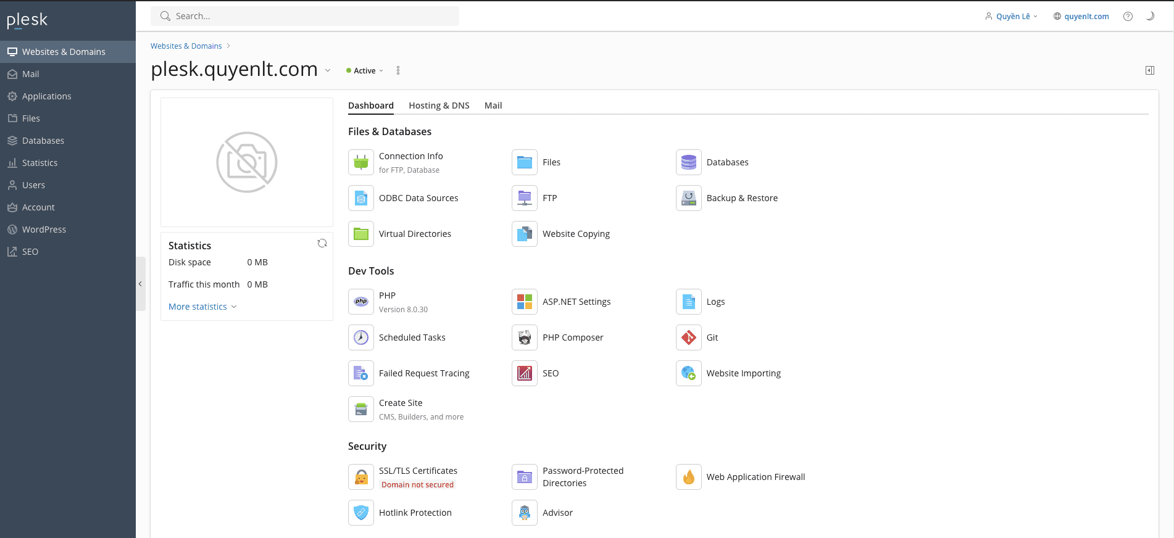This screenshot has width=1174, height=538.
Task: Open the Active status dropdown
Action: [365, 71]
